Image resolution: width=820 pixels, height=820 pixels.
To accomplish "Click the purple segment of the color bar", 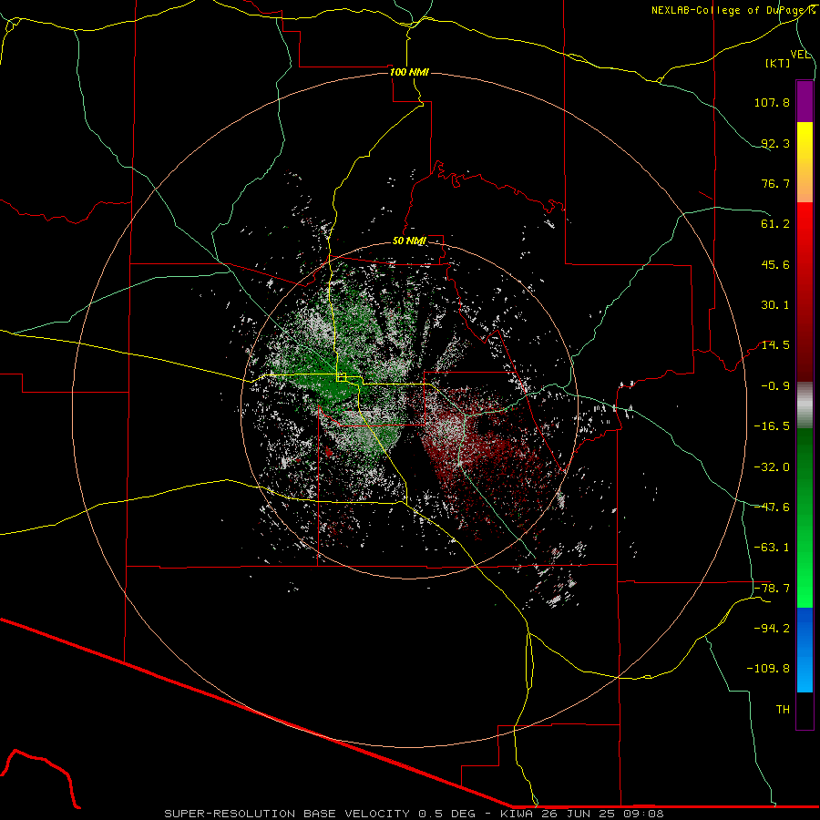I will (805, 101).
